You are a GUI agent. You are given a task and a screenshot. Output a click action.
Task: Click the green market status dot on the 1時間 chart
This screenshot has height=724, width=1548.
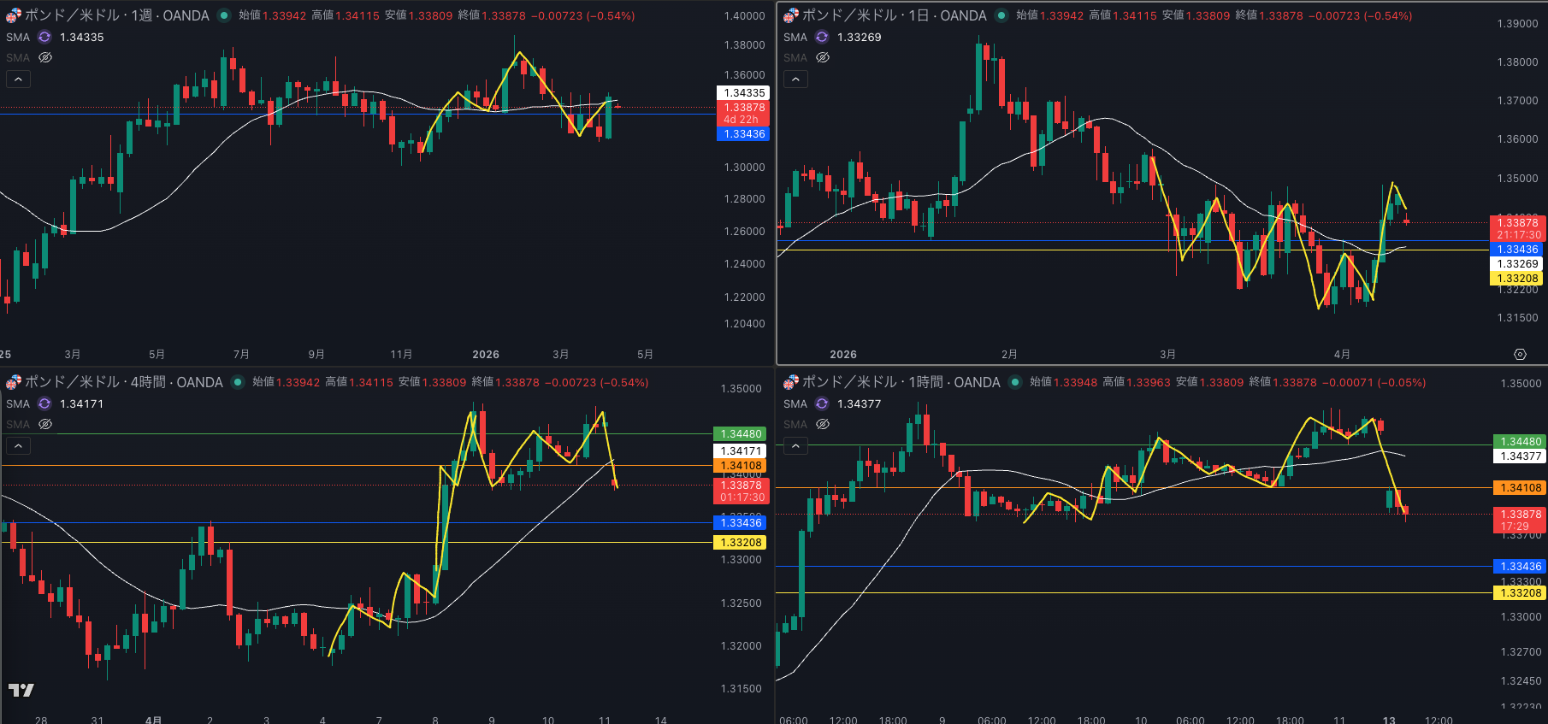[x=1015, y=382]
